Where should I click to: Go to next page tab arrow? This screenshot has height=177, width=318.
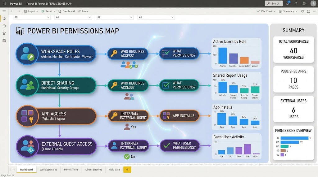click(x=14, y=170)
